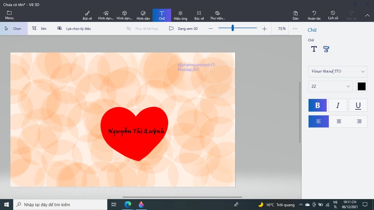The image size is (374, 210).
Task: Click the taskbar search box
Action: tap(60, 205)
